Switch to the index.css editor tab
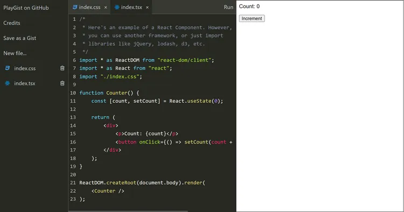Viewport: 404px width, 212px height. pyautogui.click(x=89, y=7)
